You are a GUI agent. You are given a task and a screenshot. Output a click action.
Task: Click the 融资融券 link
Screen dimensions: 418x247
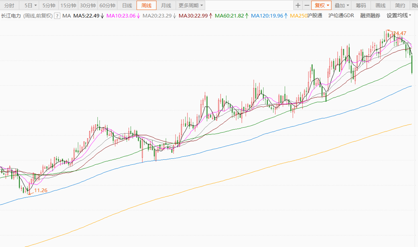pos(370,15)
